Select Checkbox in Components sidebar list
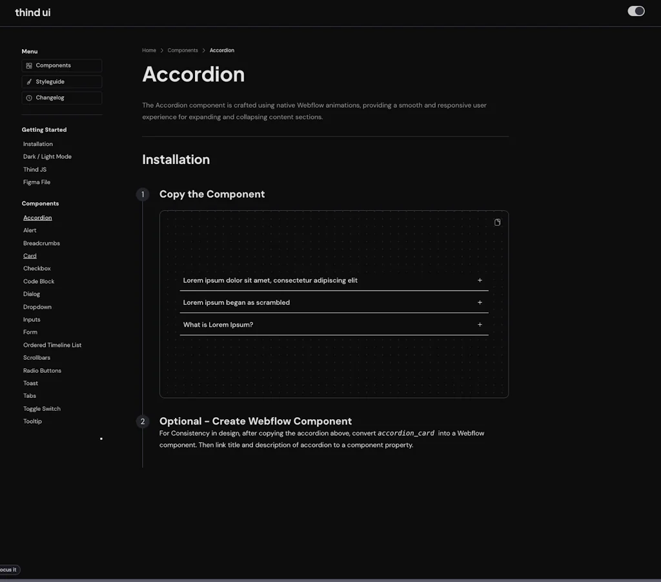The image size is (661, 582). pos(37,268)
